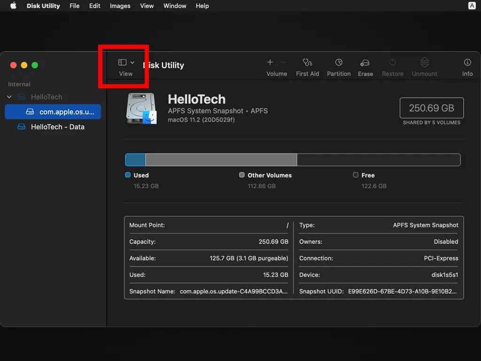Click the First Aid stethoscope icon
The height and width of the screenshot is (361, 481).
[x=307, y=63]
